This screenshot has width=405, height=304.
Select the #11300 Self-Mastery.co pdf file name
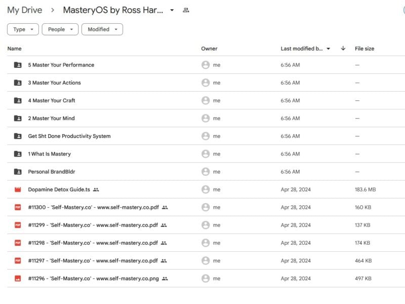tap(94, 207)
